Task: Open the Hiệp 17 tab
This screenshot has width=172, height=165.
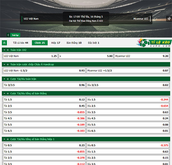Action: click(56, 43)
